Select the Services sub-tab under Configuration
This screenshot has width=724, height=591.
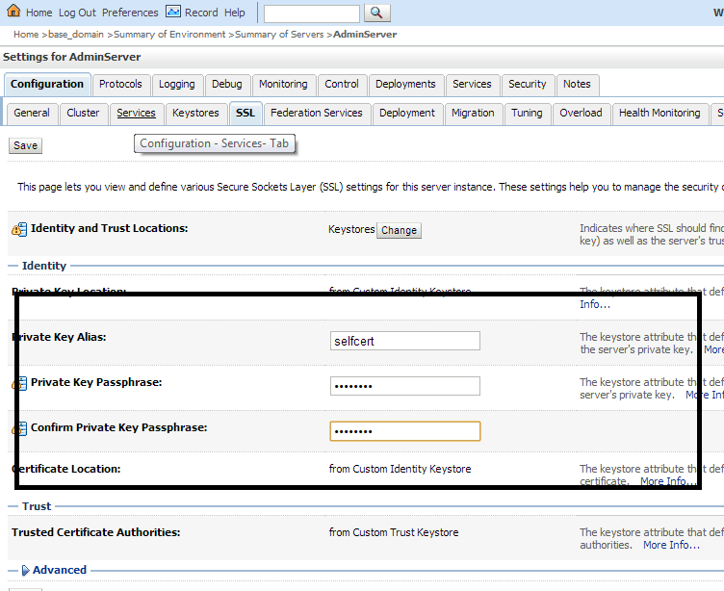pos(136,114)
